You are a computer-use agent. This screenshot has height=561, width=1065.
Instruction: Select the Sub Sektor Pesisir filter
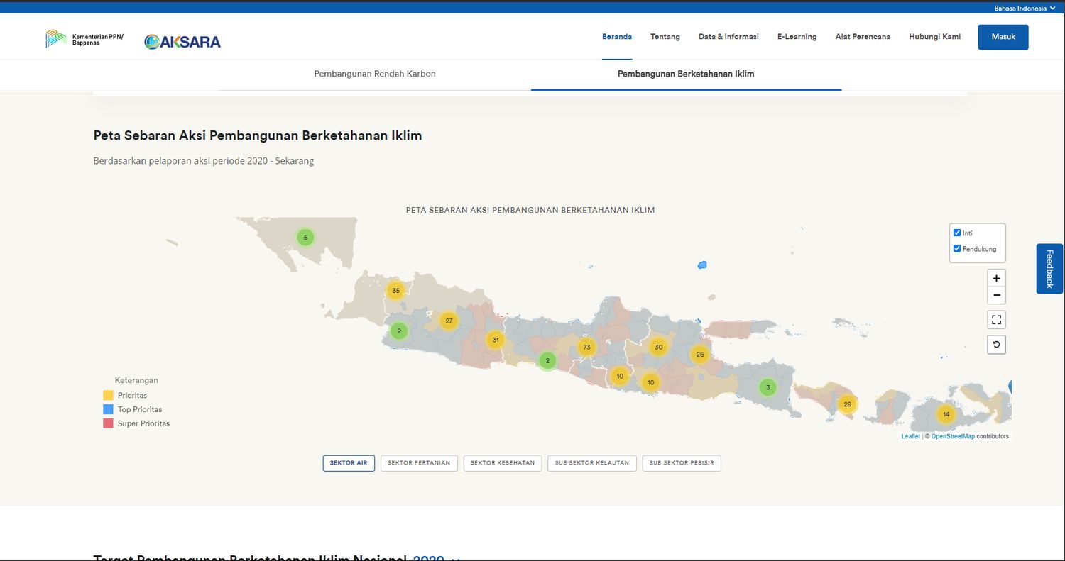tap(682, 463)
